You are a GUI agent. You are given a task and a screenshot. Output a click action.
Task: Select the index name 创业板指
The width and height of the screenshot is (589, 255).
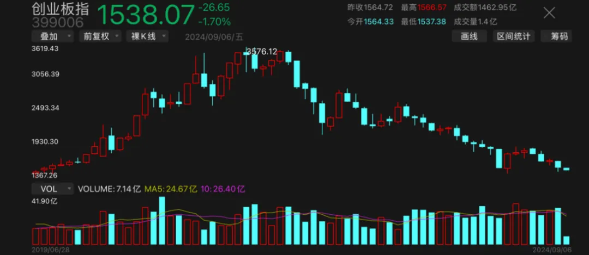[61, 9]
